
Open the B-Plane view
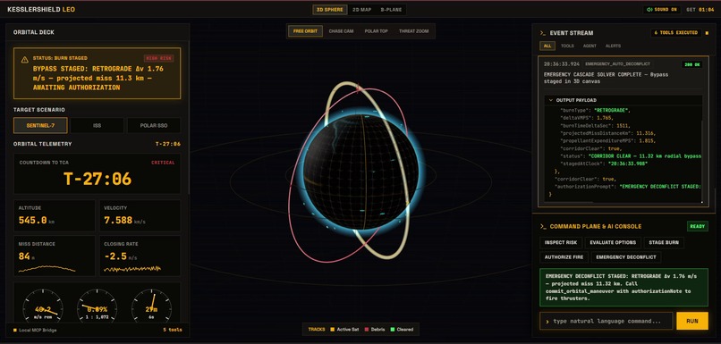click(391, 9)
